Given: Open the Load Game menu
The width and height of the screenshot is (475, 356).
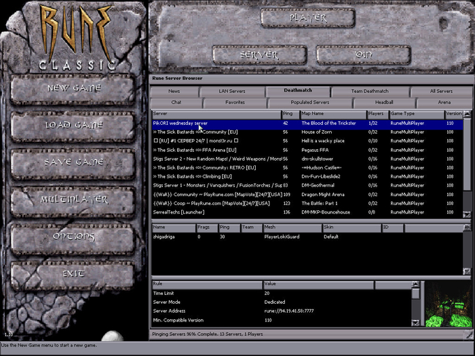Looking at the screenshot, I should pos(74,125).
